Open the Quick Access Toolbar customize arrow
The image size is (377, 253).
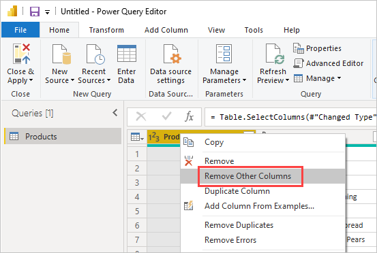[47, 12]
